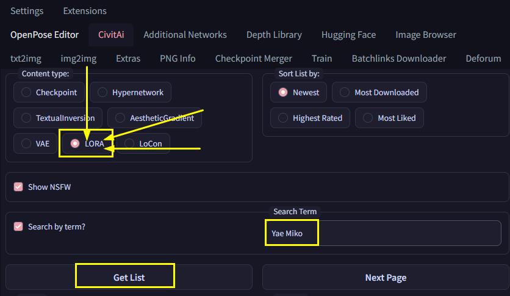Sort list by Highest Rated

pyautogui.click(x=311, y=118)
